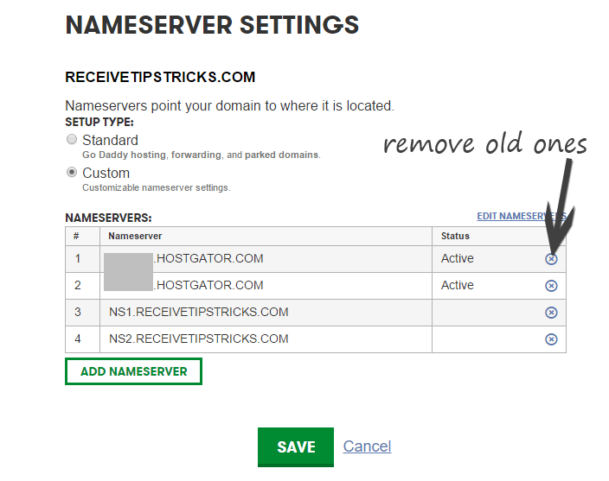Select the Custom setup type radio
The height and width of the screenshot is (481, 609).
72,172
